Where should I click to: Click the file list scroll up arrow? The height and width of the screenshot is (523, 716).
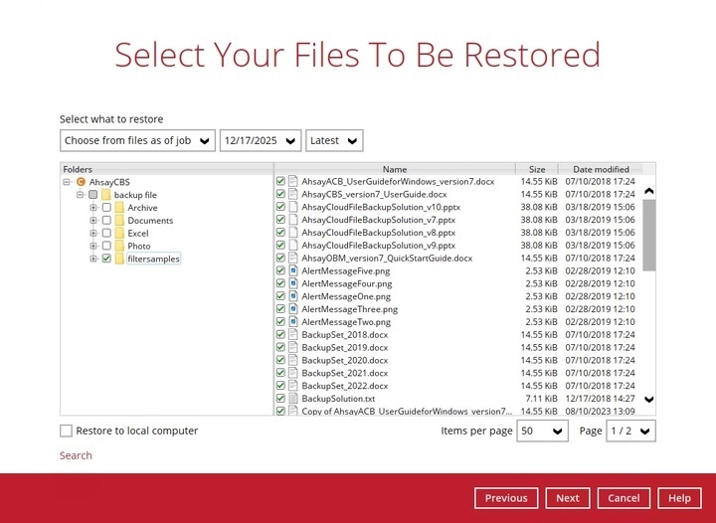pos(648,191)
